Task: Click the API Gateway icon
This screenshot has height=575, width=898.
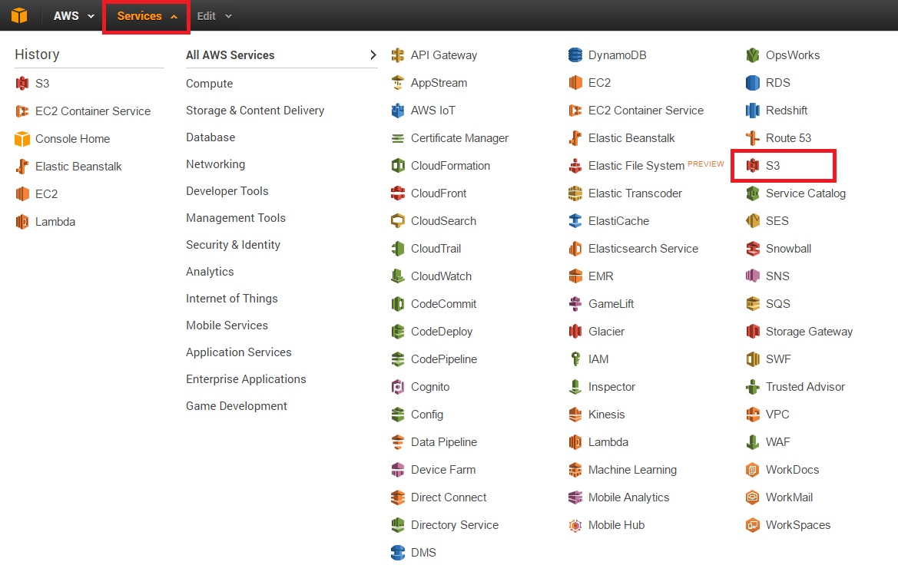Action: tap(397, 55)
